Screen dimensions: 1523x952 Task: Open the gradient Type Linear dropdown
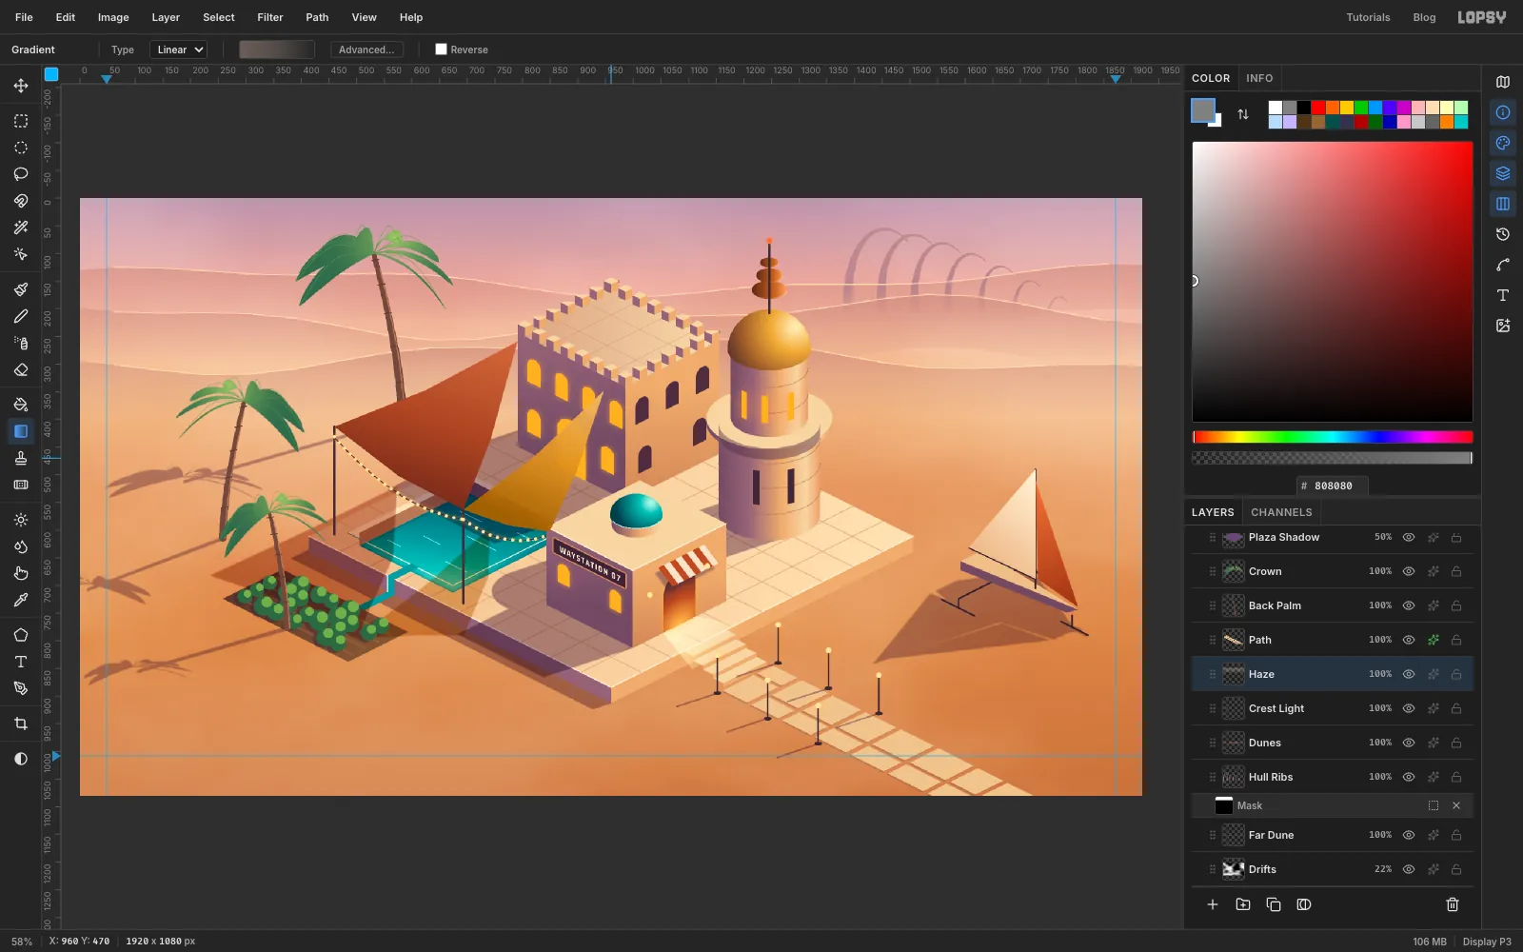179,50
